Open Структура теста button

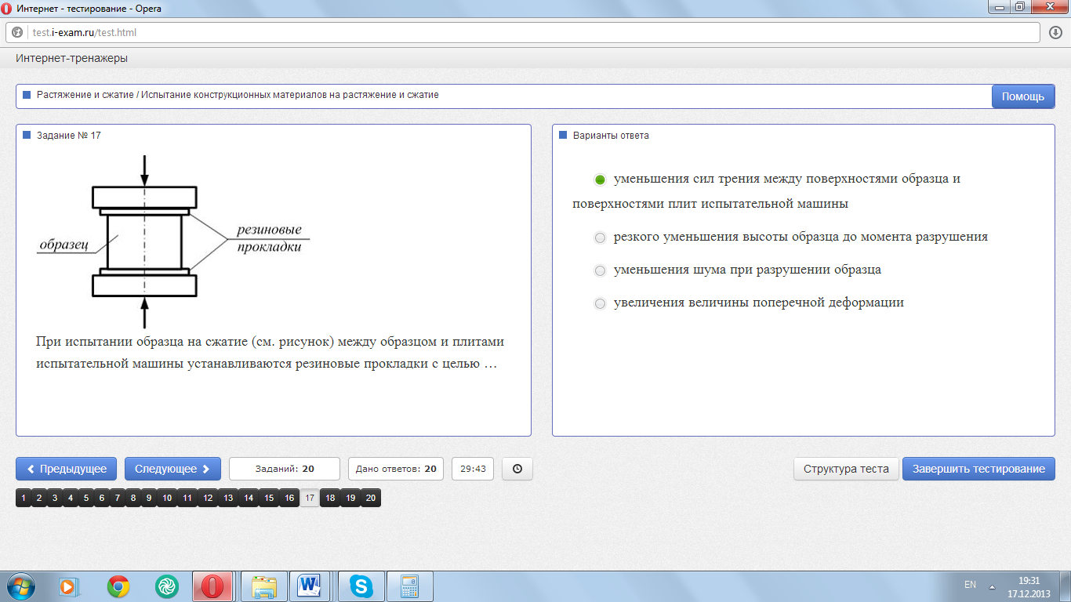point(845,469)
